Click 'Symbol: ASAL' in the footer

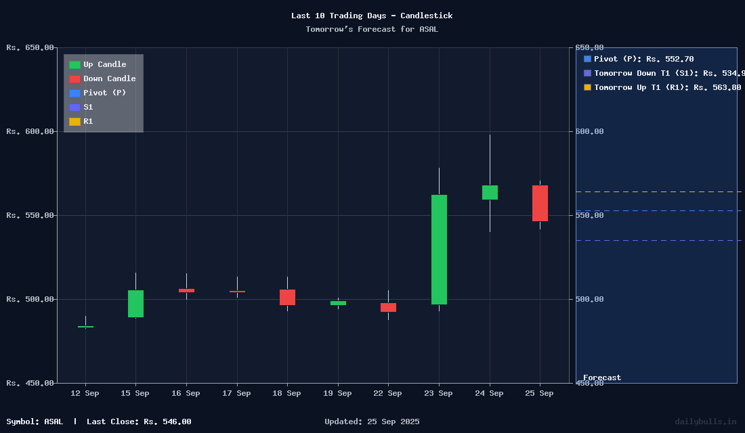(35, 421)
